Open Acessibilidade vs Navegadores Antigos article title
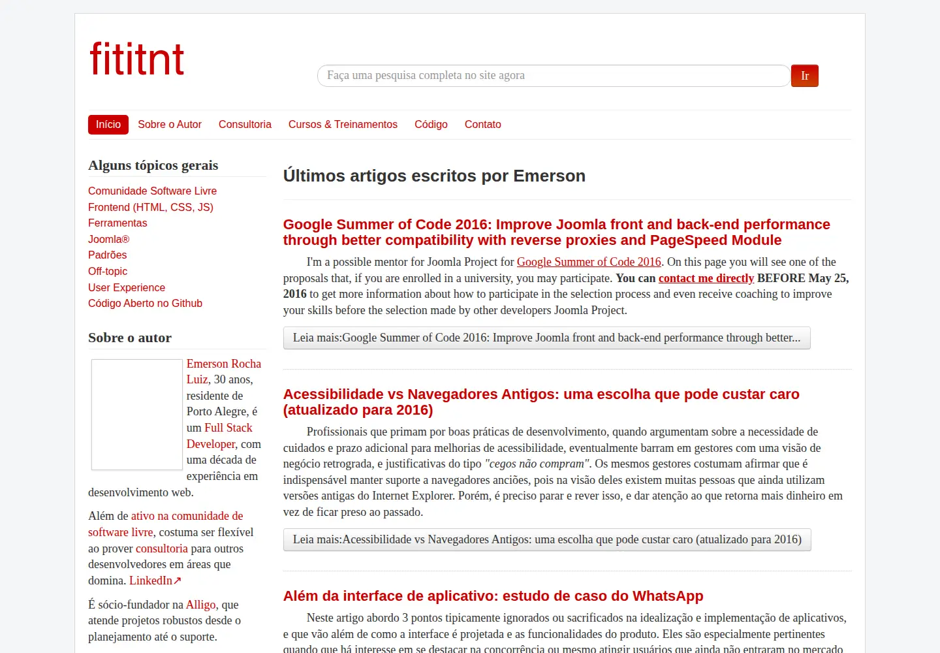This screenshot has width=940, height=653. (541, 402)
